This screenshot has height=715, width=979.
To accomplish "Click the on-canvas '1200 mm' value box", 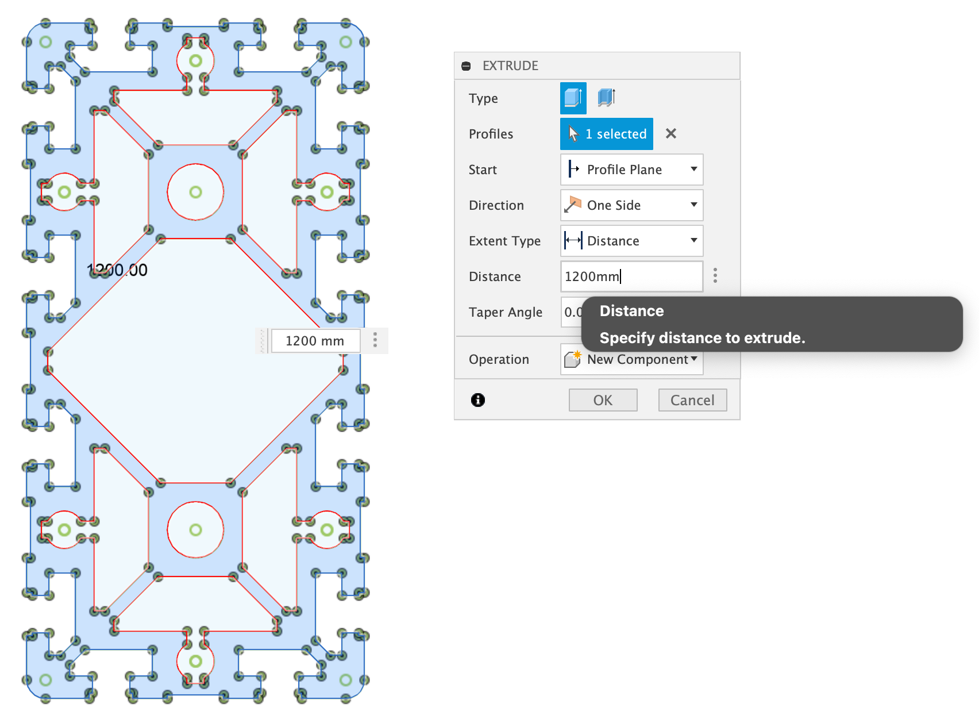I will pos(315,341).
